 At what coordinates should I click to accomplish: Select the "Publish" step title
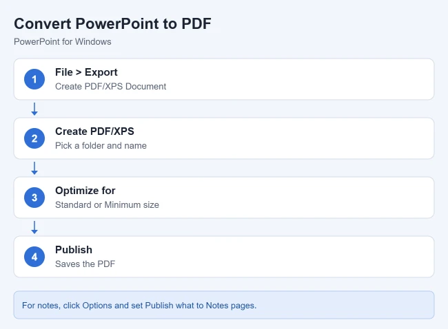(x=74, y=250)
